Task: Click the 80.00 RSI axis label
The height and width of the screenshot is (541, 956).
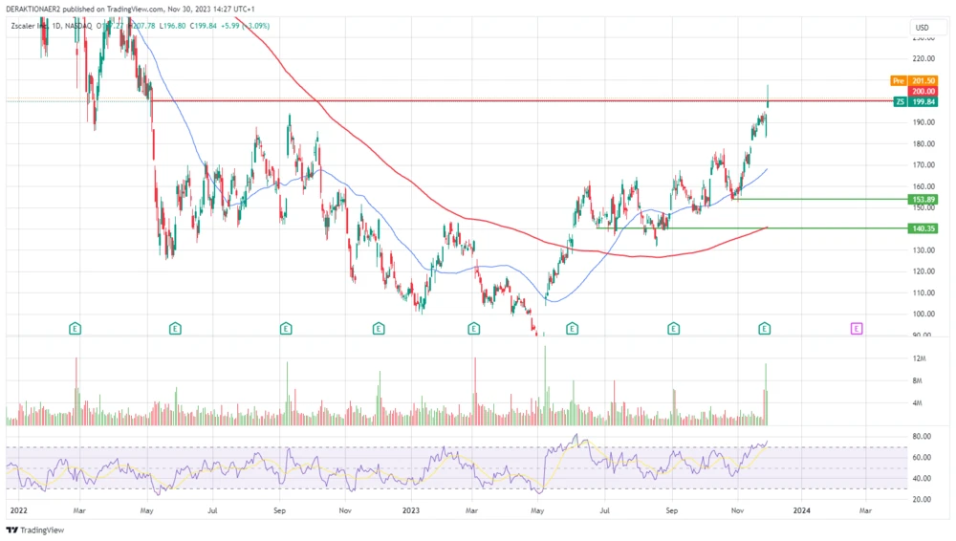Action: click(922, 436)
